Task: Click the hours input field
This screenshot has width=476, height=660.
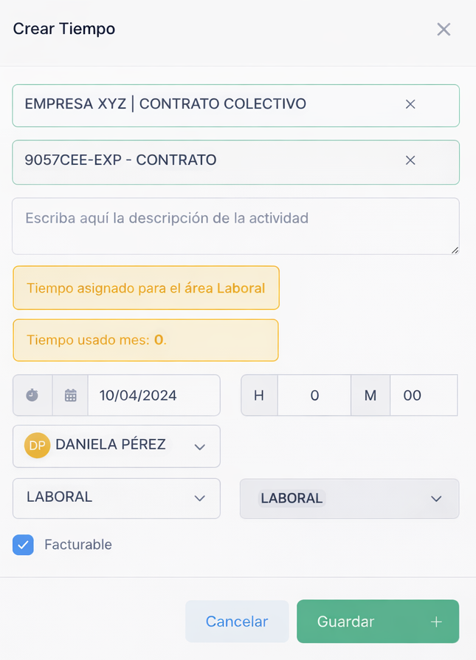Action: tap(314, 395)
